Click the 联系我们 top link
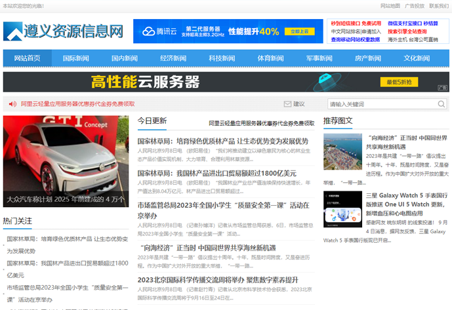Viewport: 452px width, 310px height. [439, 5]
